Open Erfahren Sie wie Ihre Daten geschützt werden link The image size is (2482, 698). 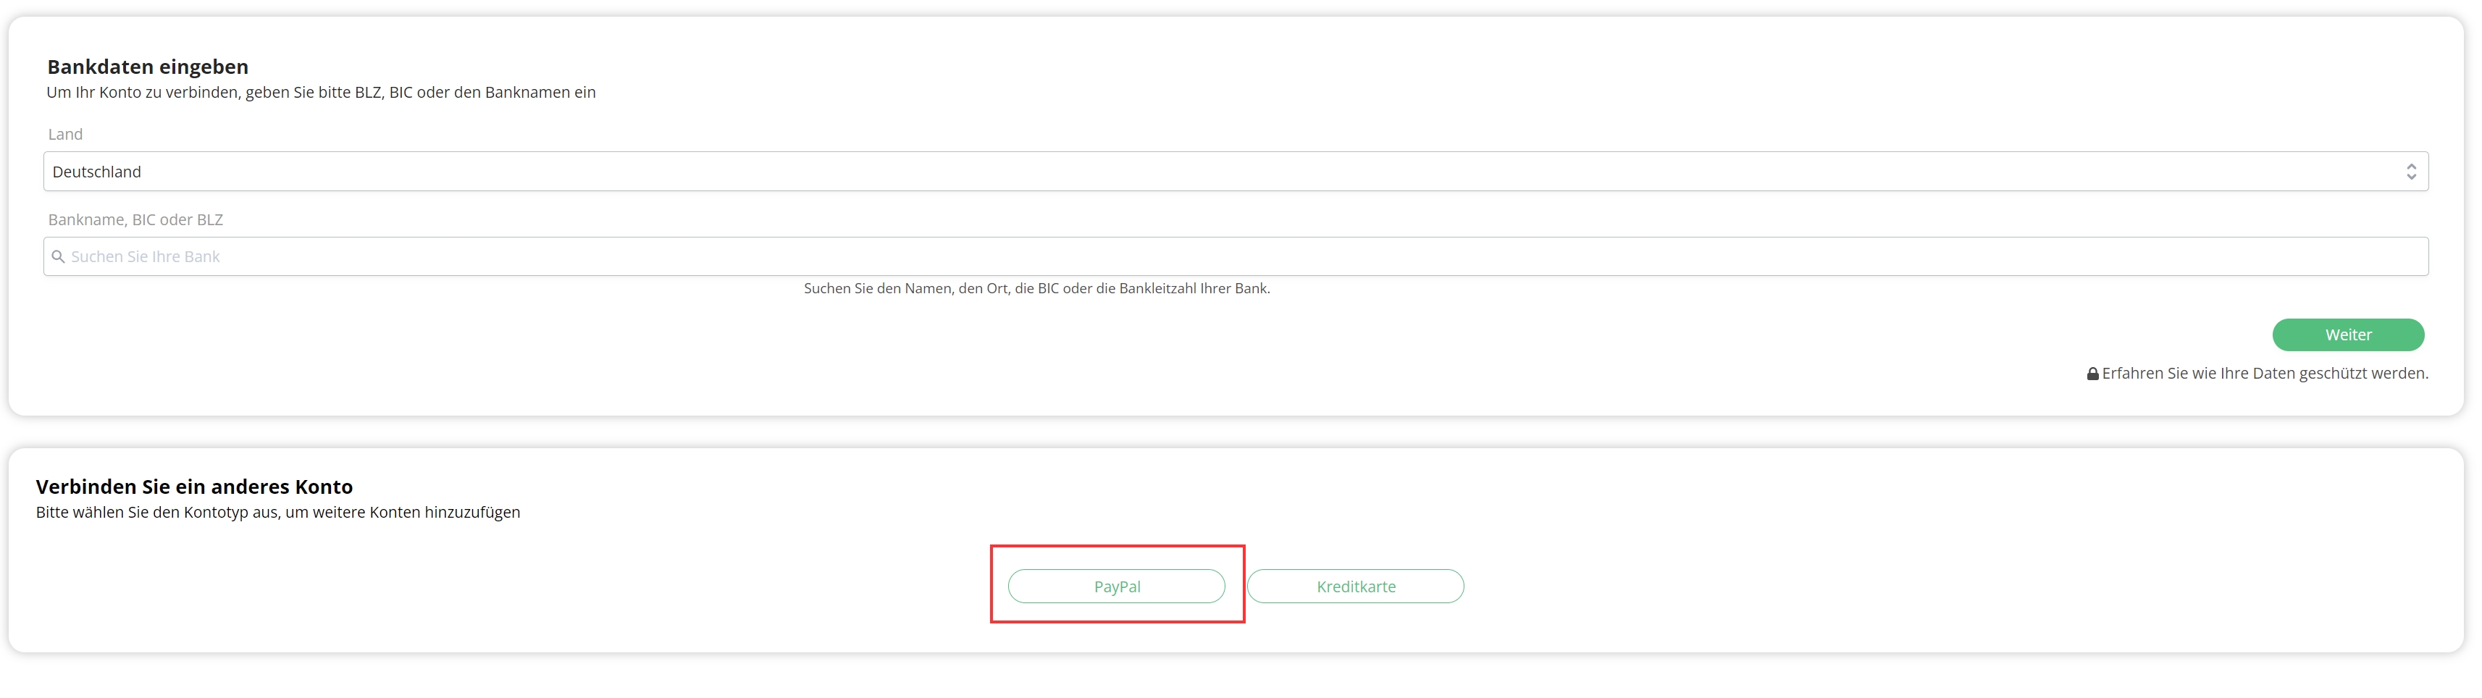2264,374
